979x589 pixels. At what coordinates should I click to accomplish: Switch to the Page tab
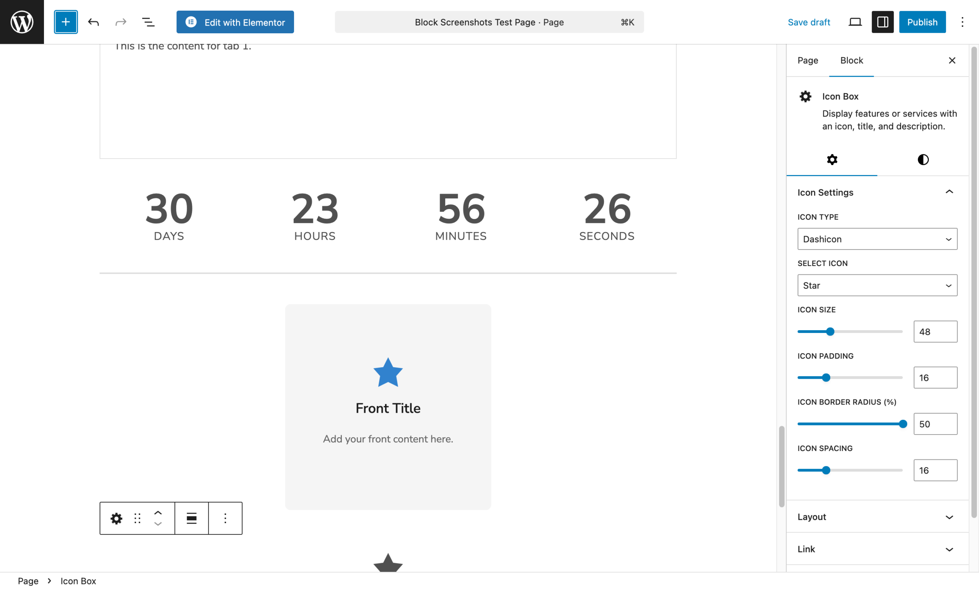[x=808, y=60]
